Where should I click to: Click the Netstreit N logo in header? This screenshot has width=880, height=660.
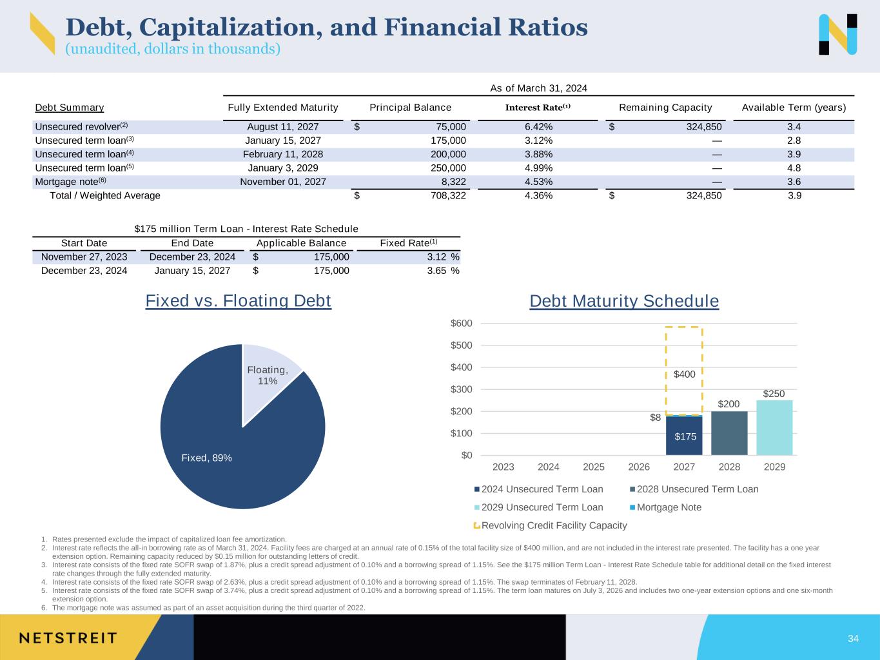837,34
